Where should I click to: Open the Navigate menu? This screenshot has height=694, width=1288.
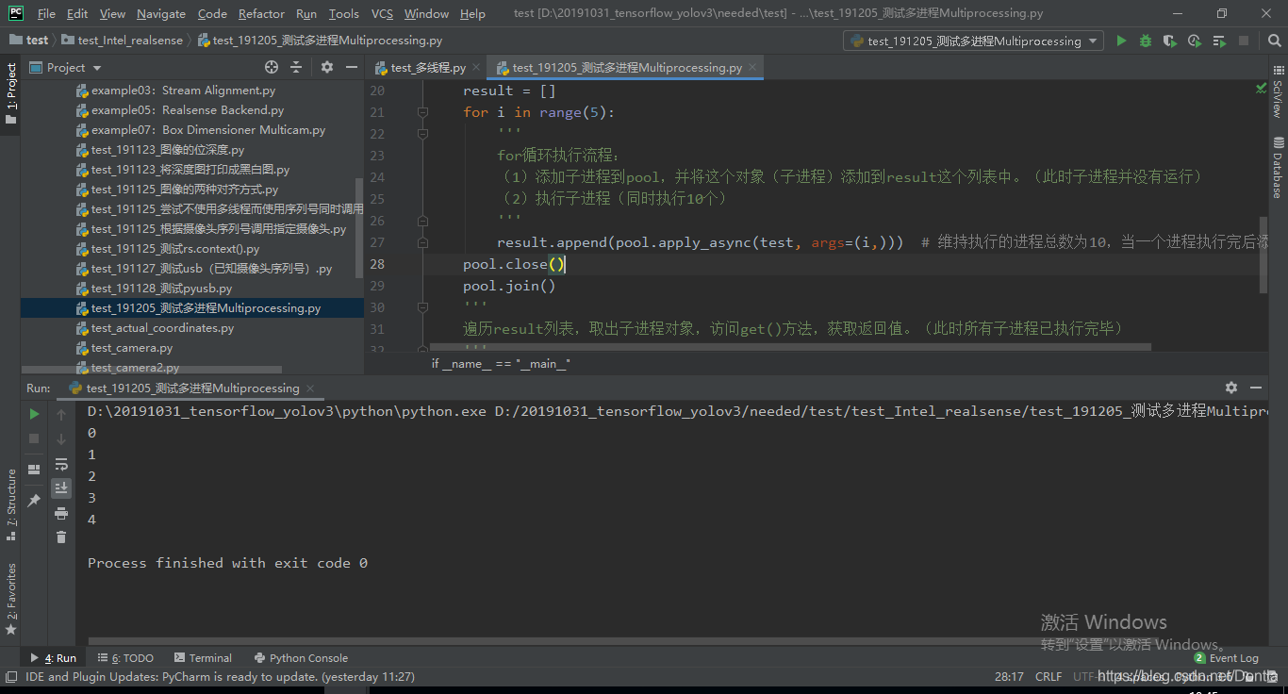161,13
